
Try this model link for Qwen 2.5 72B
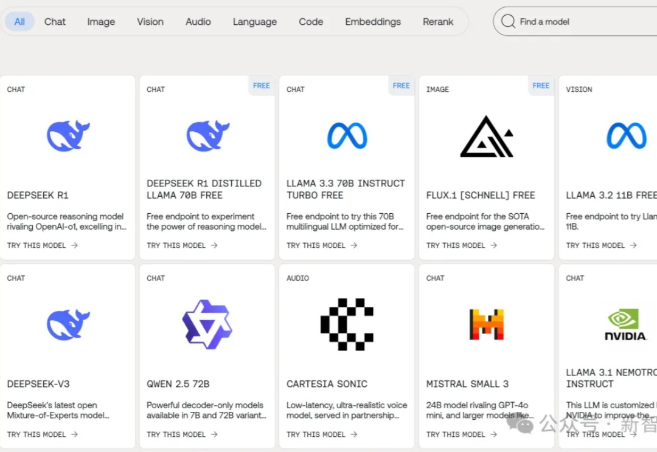point(182,434)
